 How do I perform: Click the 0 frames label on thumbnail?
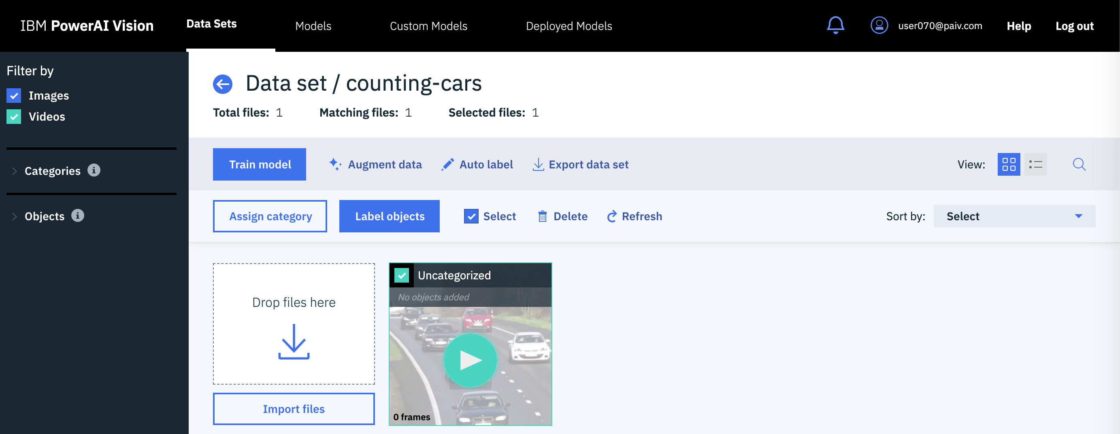[412, 417]
